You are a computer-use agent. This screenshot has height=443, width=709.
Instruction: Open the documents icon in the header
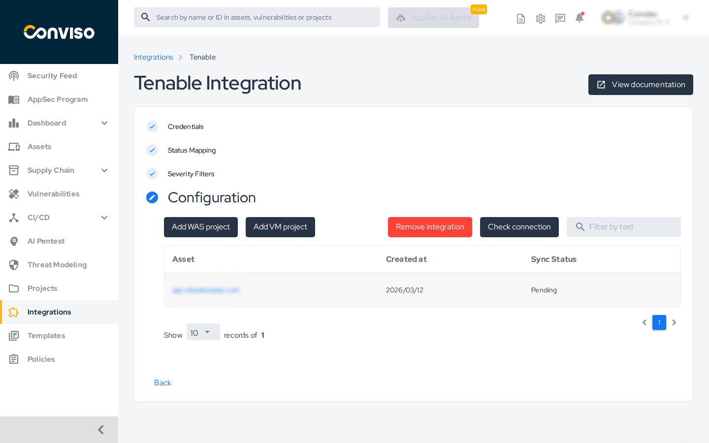[x=521, y=19]
